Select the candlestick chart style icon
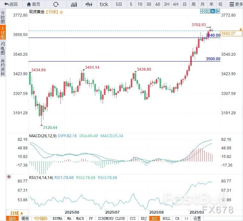The image size is (243, 221). (89, 4)
